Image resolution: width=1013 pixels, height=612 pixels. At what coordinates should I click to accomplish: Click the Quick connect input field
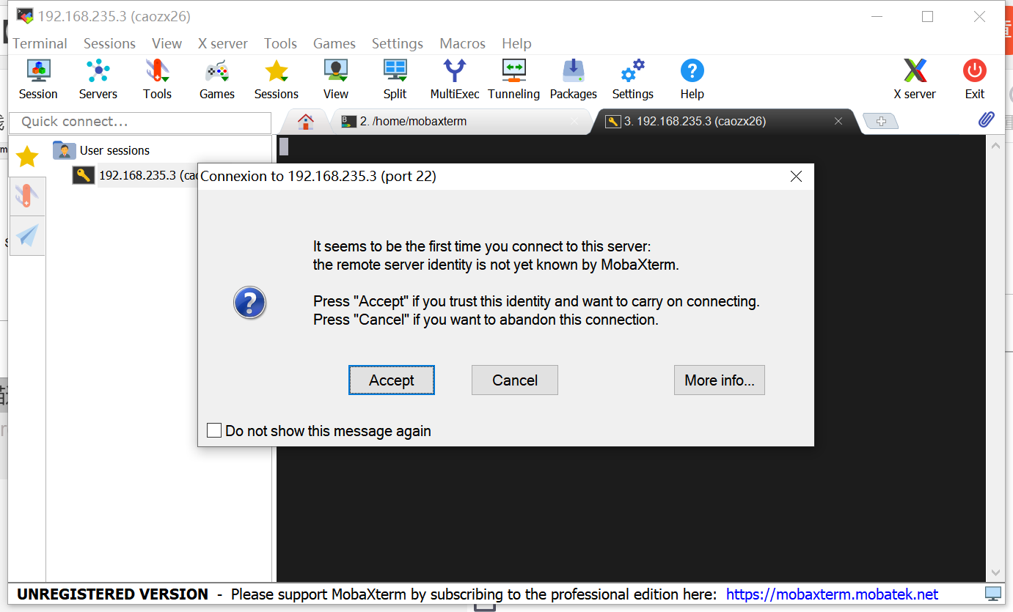pyautogui.click(x=139, y=122)
